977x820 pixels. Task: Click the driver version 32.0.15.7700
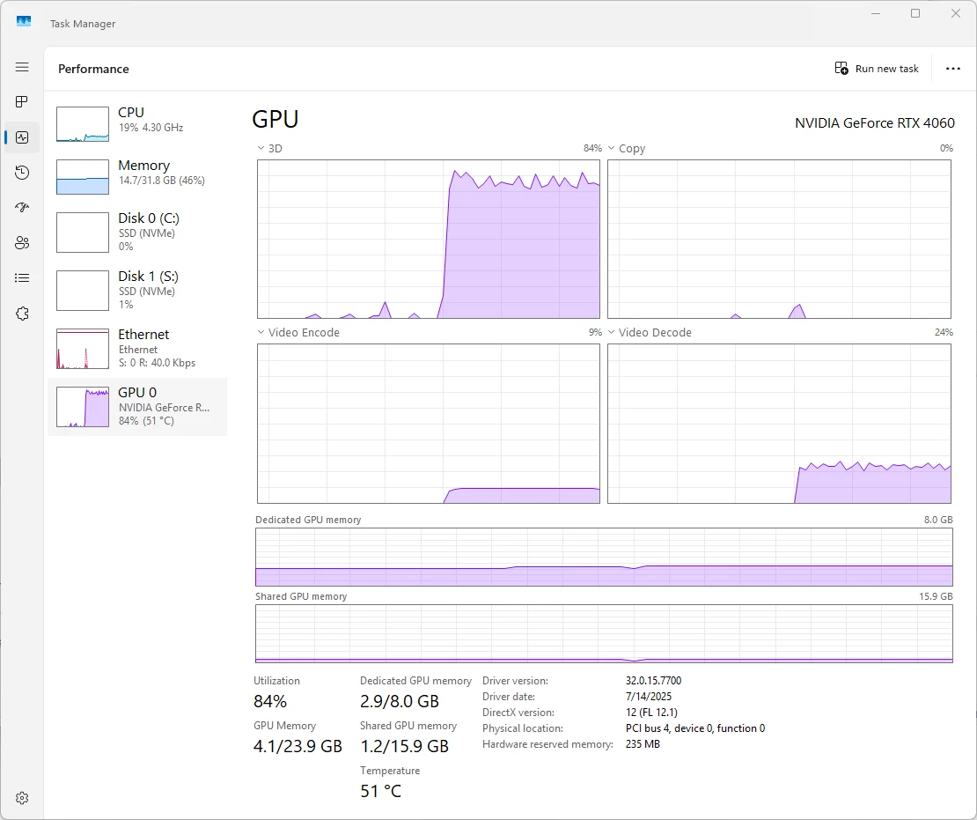point(654,680)
